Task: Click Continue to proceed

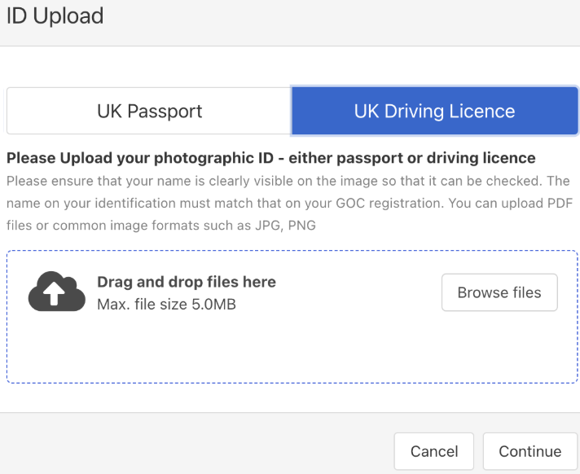Action: [x=530, y=451]
